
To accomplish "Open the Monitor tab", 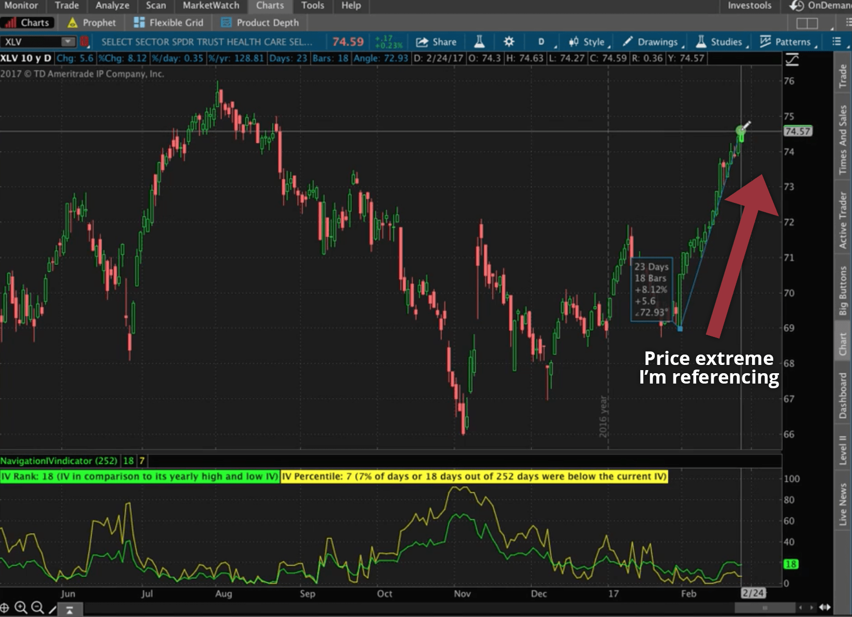I will tap(21, 6).
